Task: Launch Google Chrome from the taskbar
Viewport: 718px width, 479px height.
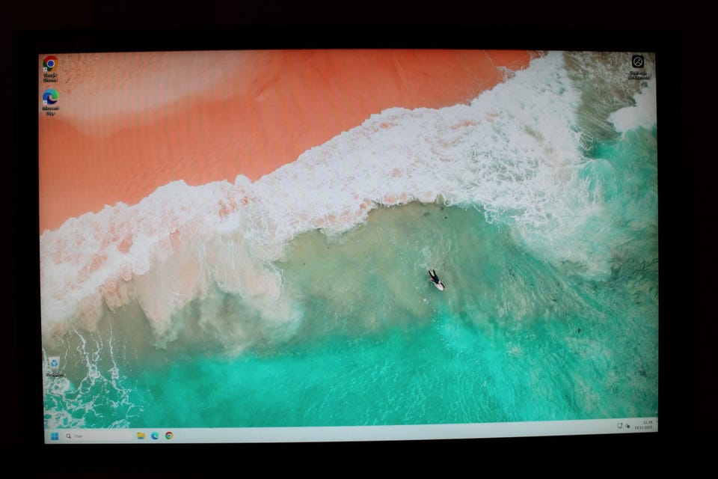Action: 170,436
